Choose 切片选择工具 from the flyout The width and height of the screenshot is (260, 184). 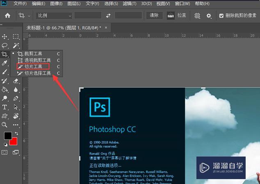click(36, 73)
